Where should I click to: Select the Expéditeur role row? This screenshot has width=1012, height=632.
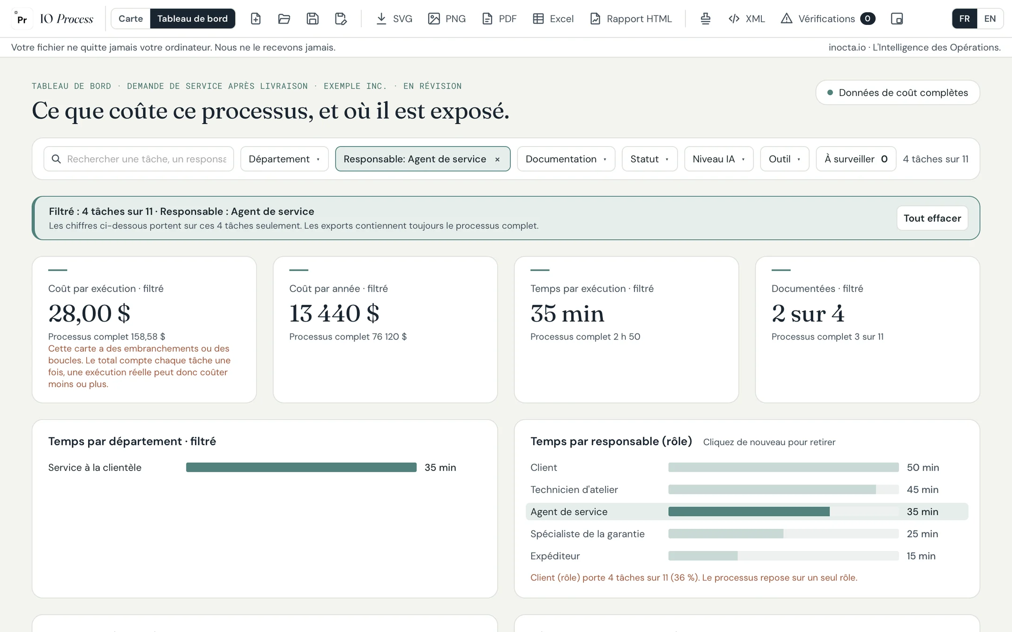(747, 556)
